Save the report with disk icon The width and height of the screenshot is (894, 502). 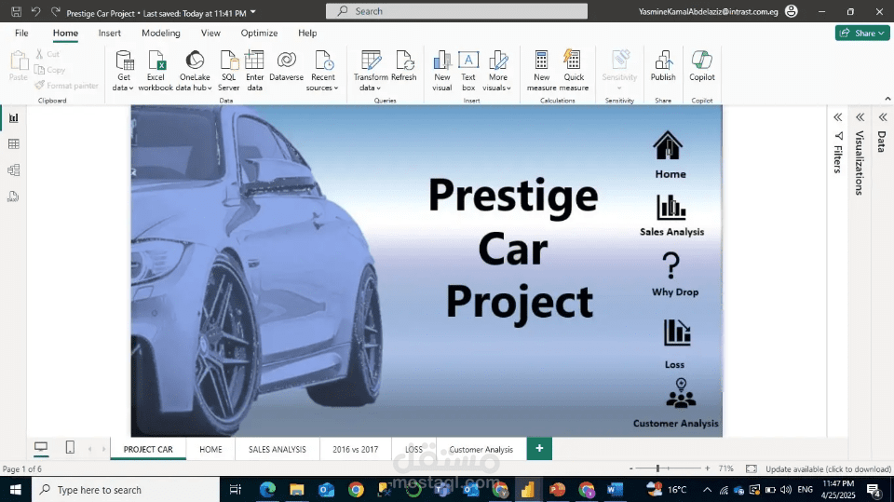(x=17, y=11)
